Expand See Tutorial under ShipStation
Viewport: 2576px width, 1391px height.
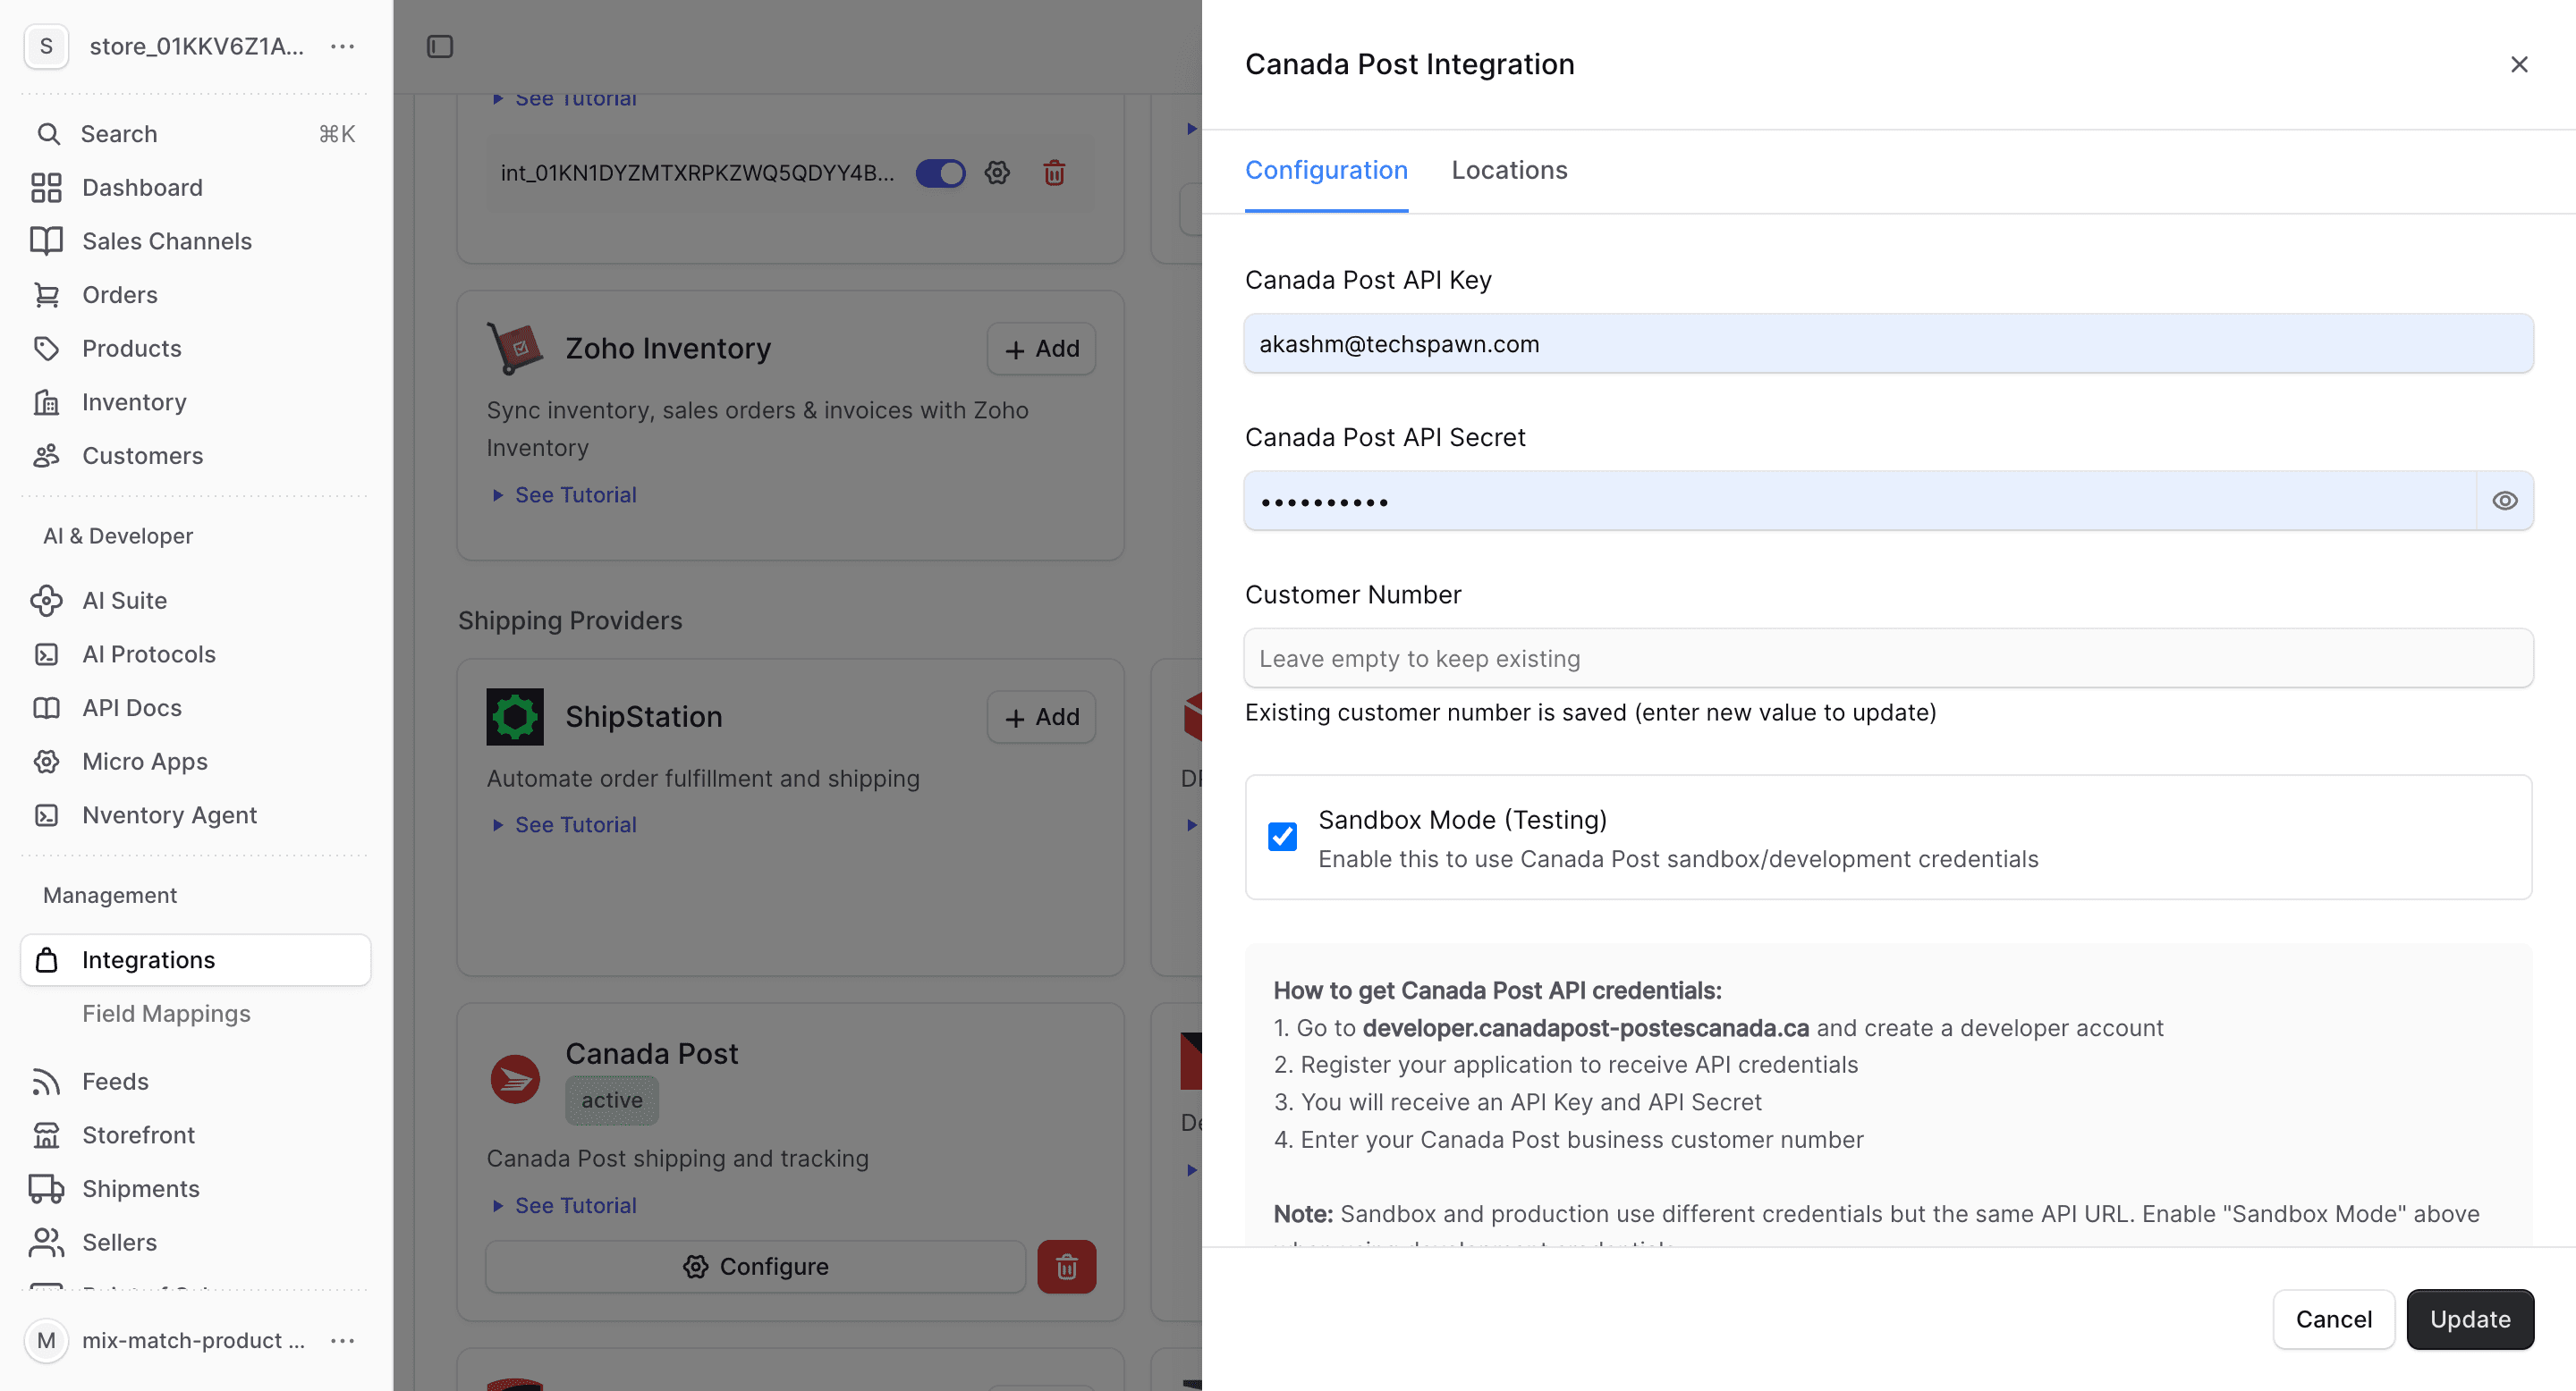point(564,824)
